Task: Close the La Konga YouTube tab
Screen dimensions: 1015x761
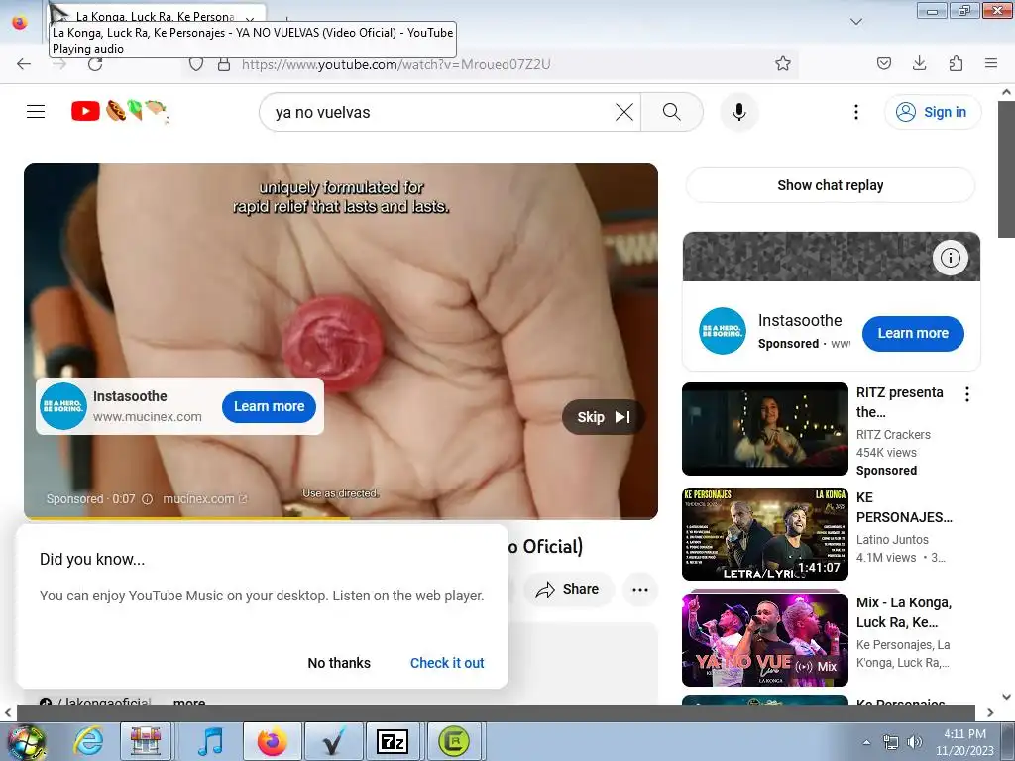Action: click(250, 20)
